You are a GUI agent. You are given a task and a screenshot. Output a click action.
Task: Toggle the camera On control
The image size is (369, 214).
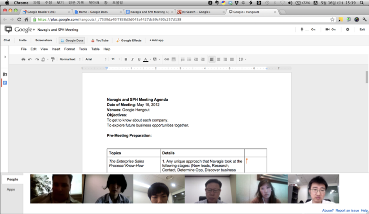point(331,30)
